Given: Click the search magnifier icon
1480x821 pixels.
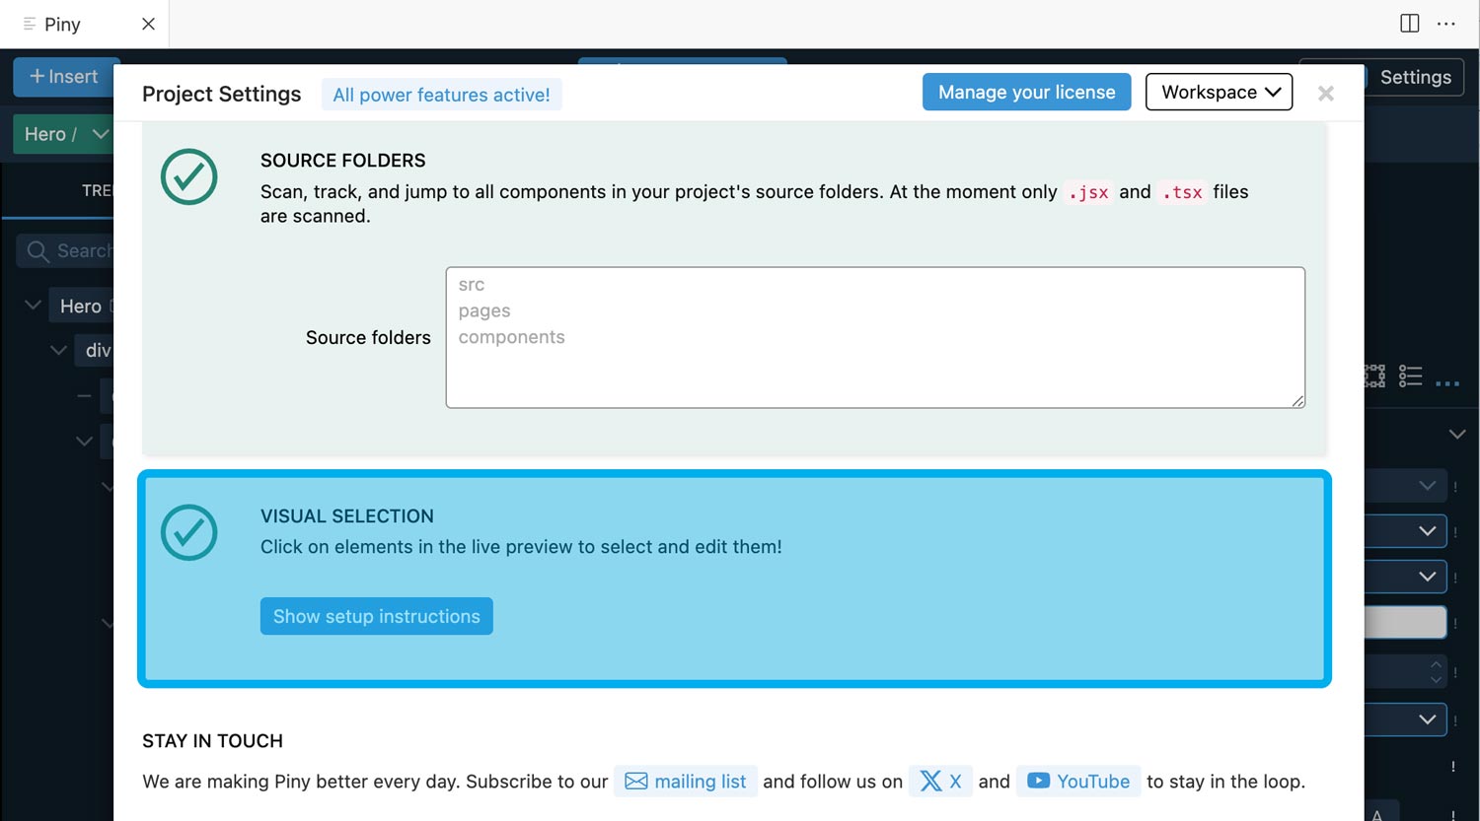Looking at the screenshot, I should click(x=37, y=251).
